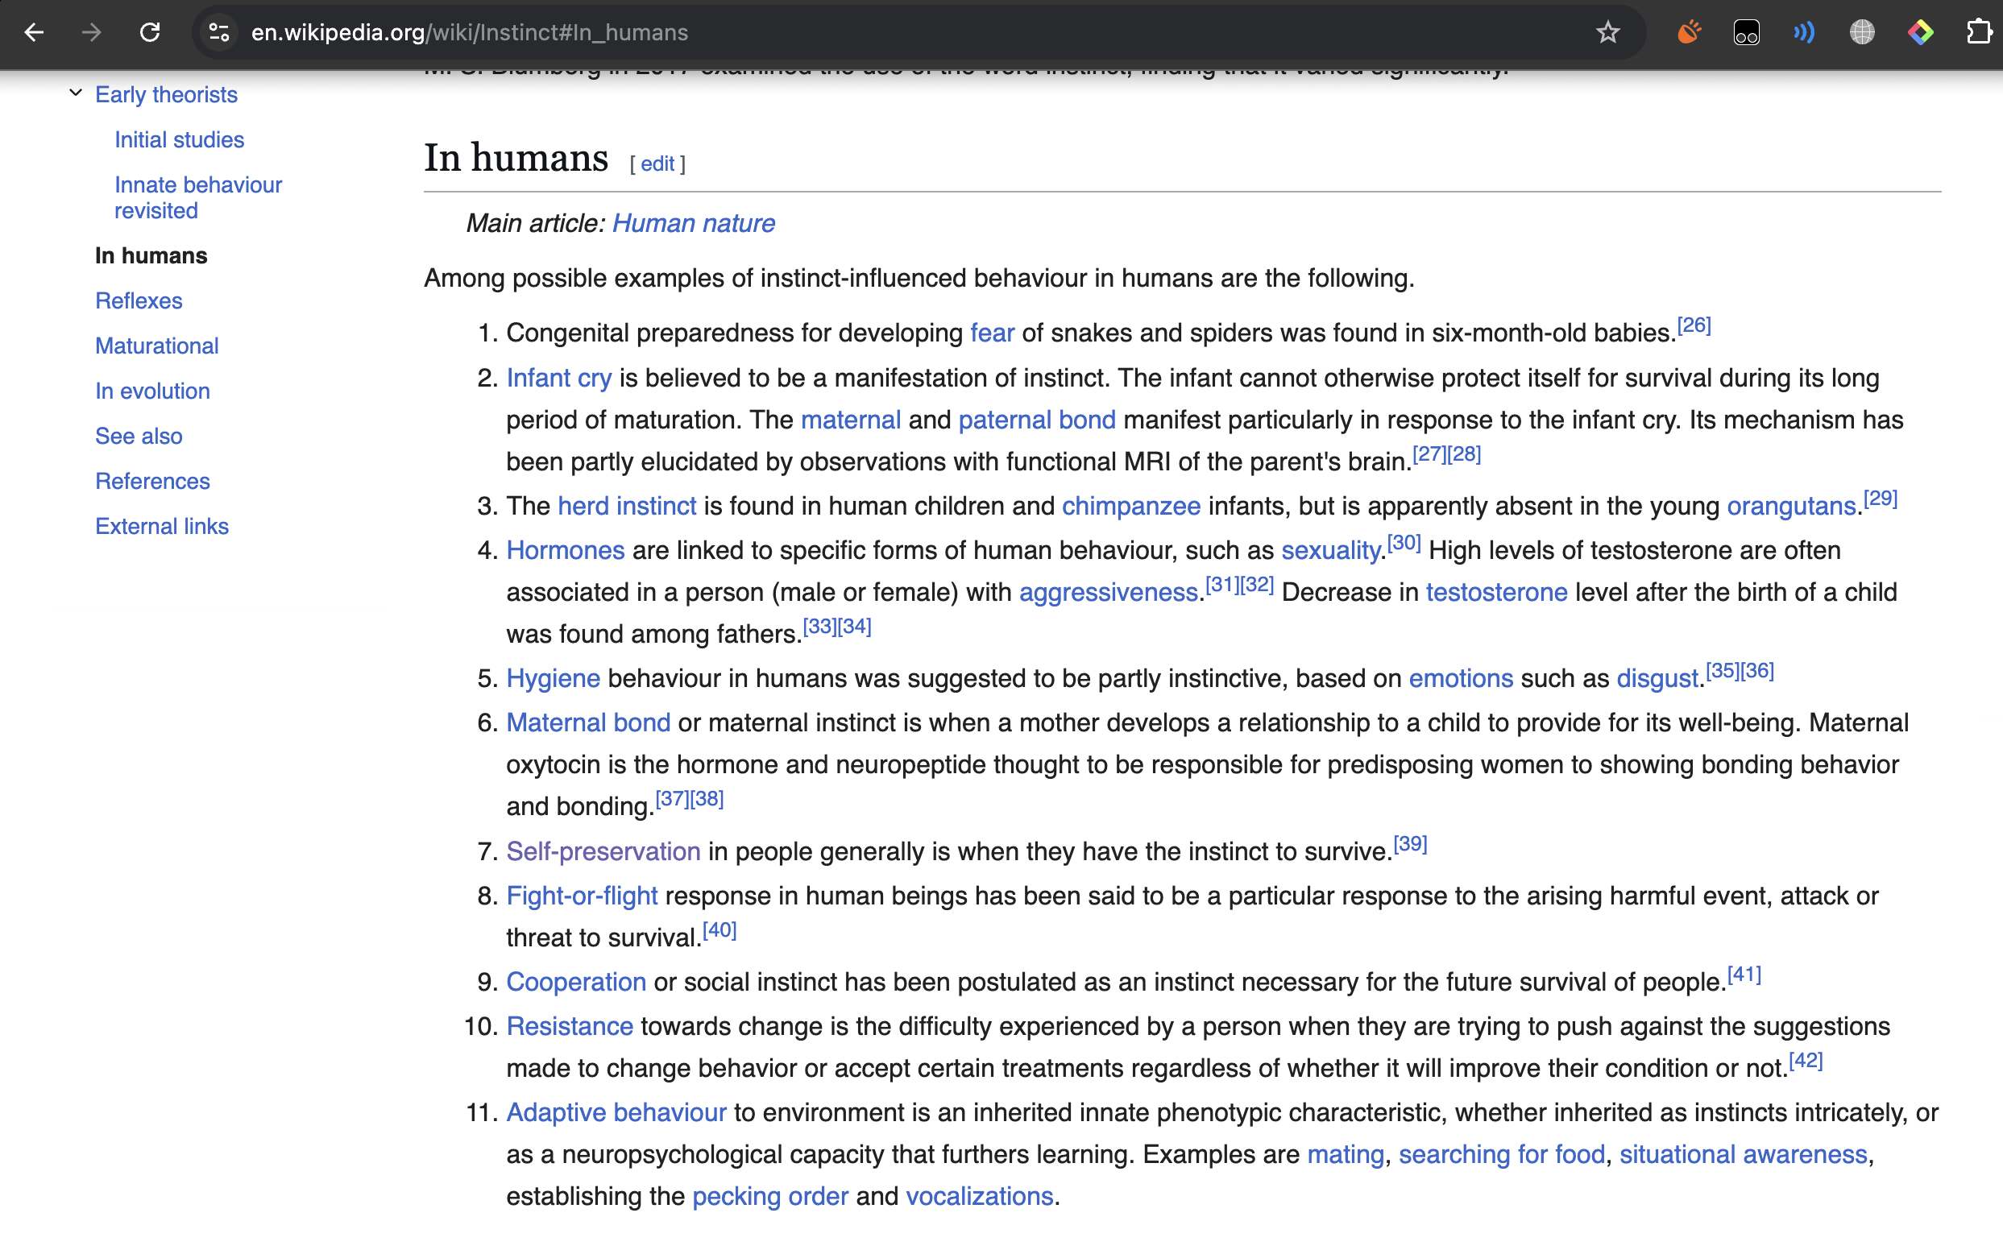Open site information icon in address bar
Screen dimensions: 2003x1250
pyautogui.click(x=219, y=32)
